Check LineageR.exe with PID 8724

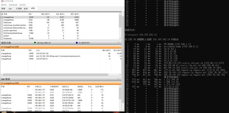coord(2,20)
